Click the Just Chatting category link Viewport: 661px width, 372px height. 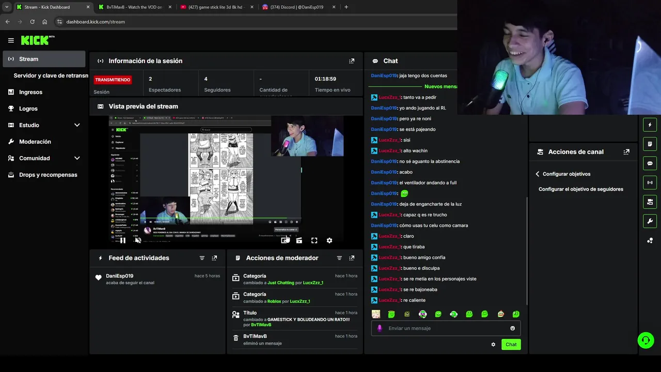click(x=280, y=283)
